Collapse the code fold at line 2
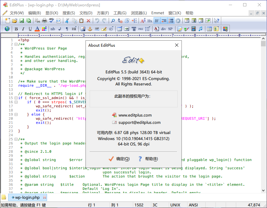267x208 pixels. [16, 44]
